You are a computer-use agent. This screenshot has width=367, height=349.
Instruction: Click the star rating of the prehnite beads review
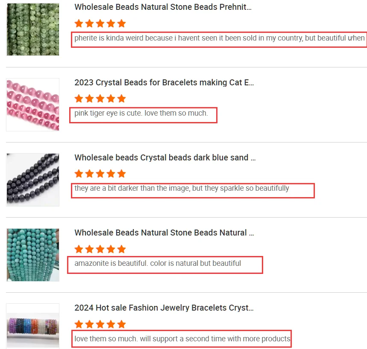tap(100, 23)
